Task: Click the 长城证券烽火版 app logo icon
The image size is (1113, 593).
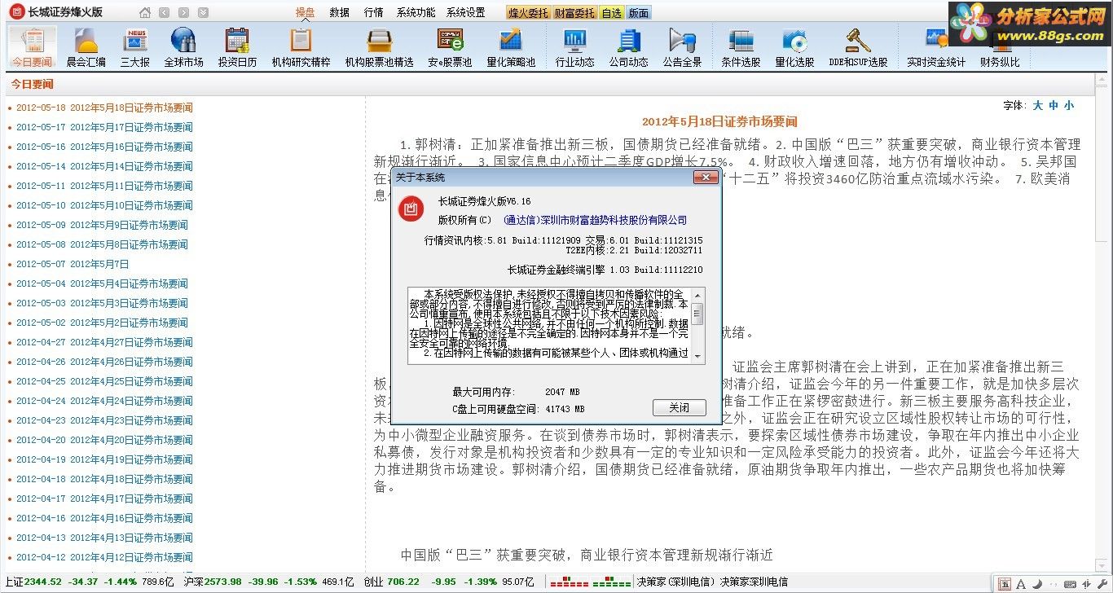Action: (x=16, y=12)
